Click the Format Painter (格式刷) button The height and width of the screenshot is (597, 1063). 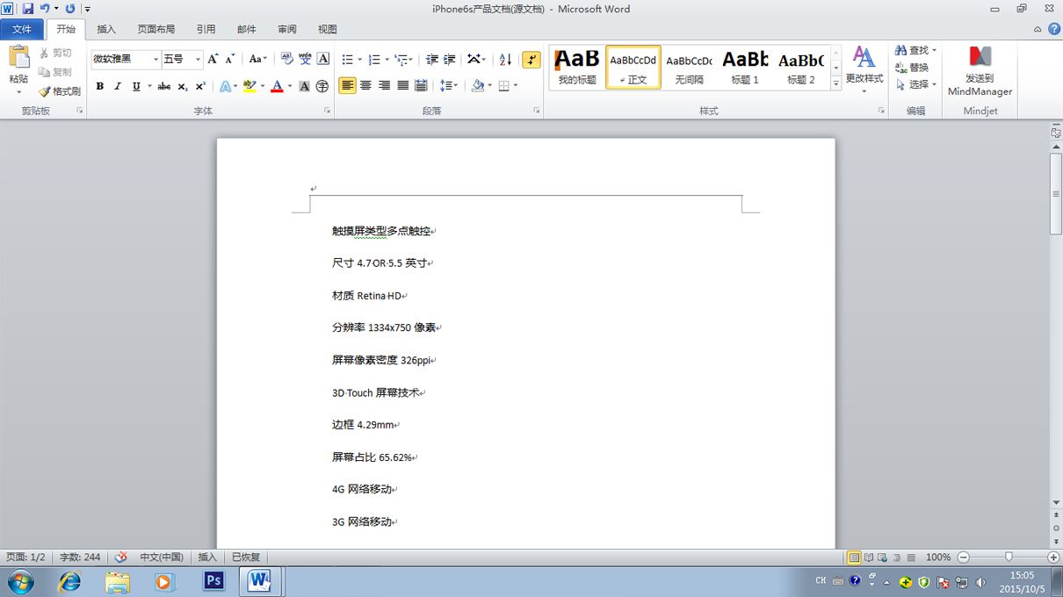tap(60, 91)
